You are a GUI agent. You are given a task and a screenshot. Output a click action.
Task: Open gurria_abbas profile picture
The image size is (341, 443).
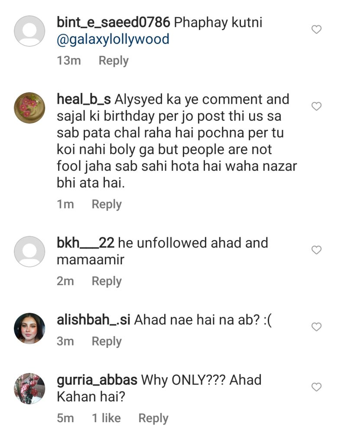[x=29, y=388]
